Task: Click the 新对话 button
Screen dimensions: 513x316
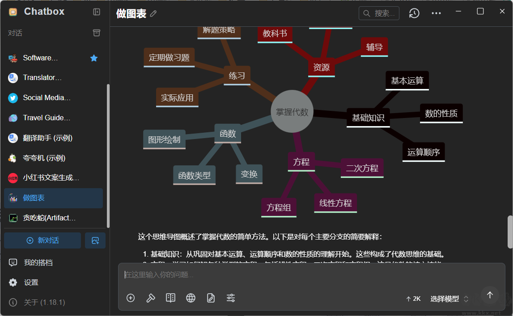Action: click(42, 240)
